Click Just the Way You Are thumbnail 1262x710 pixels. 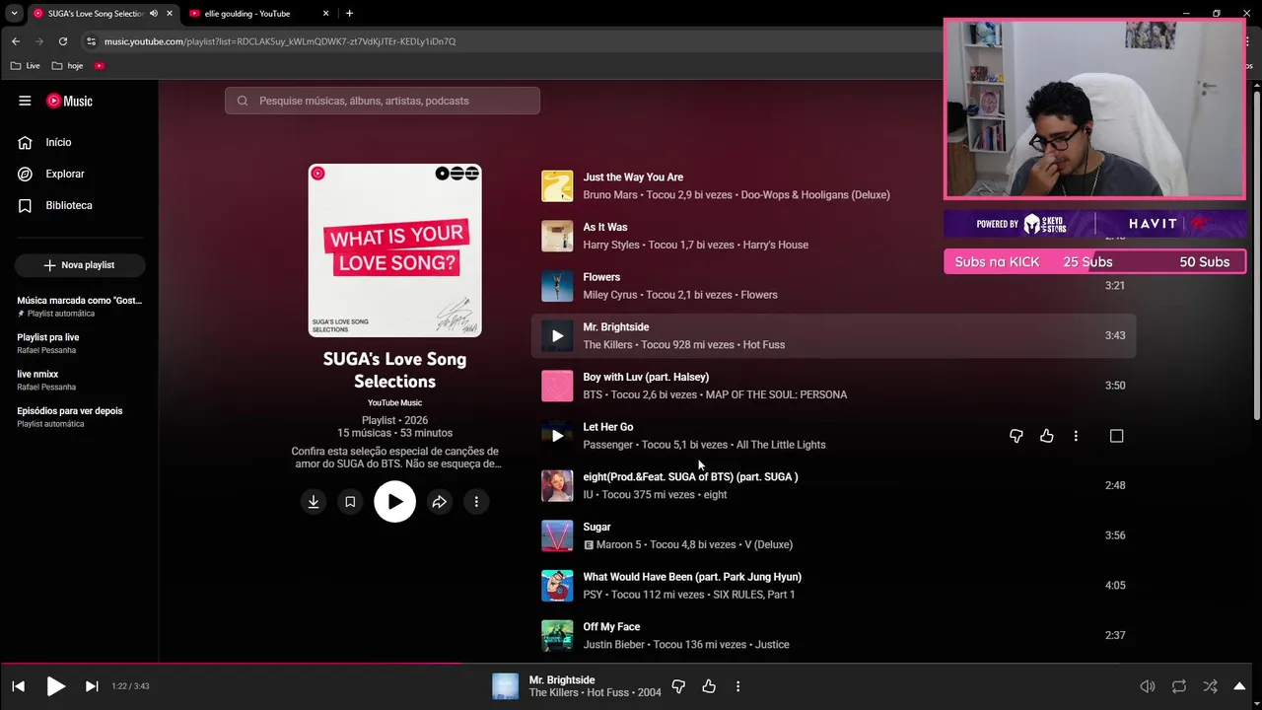pos(557,186)
